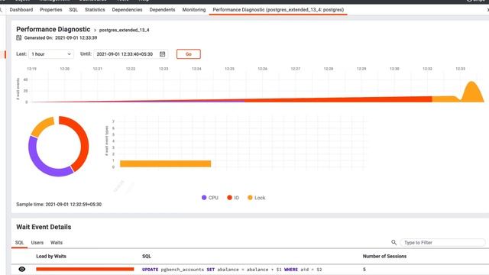Image resolution: width=489 pixels, height=275 pixels.
Task: Click the orange bar in the wait event types chart
Action: click(165, 163)
